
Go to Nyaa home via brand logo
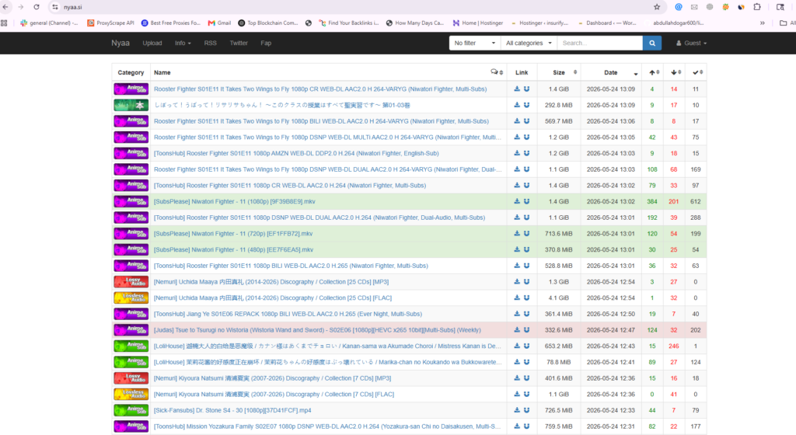120,43
